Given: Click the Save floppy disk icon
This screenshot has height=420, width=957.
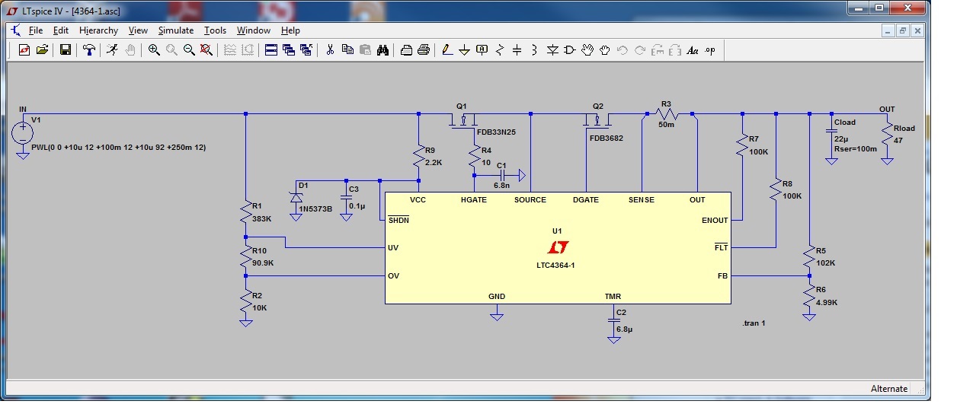Looking at the screenshot, I should click(x=66, y=50).
